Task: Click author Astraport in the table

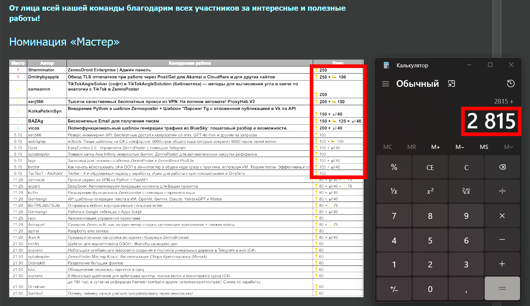Action: pyautogui.click(x=36, y=224)
